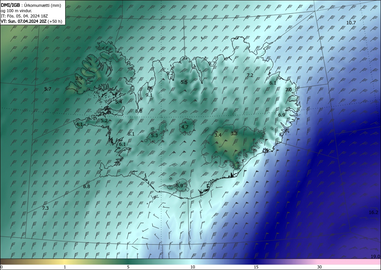Viewport: 381px width, 270px height.
Task: Click the 7.2 value in northeast Iceland
Action: 250,75
